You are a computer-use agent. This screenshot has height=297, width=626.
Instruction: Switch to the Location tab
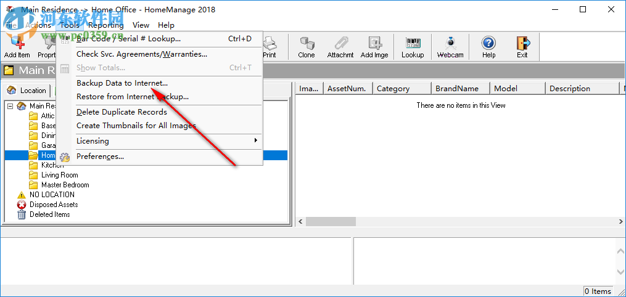tap(27, 91)
